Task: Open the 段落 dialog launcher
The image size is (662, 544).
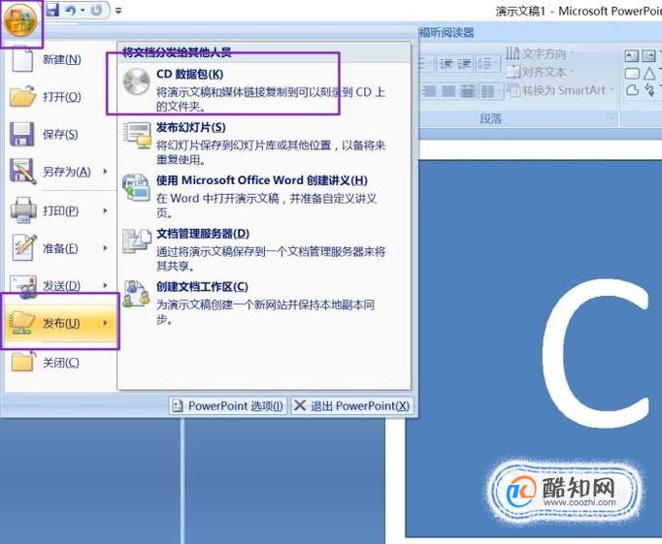Action: [x=611, y=118]
